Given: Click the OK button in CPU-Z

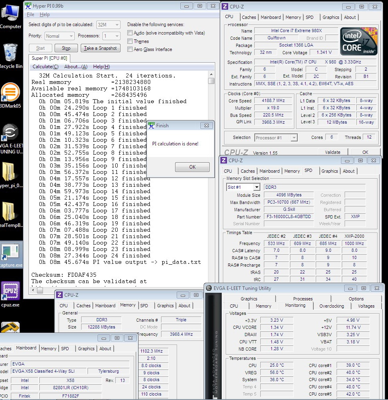Looking at the screenshot, I should click(x=365, y=152).
